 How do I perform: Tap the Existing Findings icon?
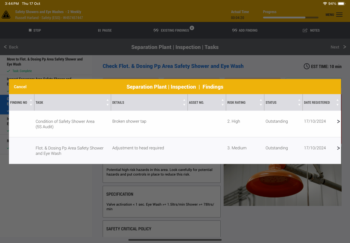click(x=156, y=30)
